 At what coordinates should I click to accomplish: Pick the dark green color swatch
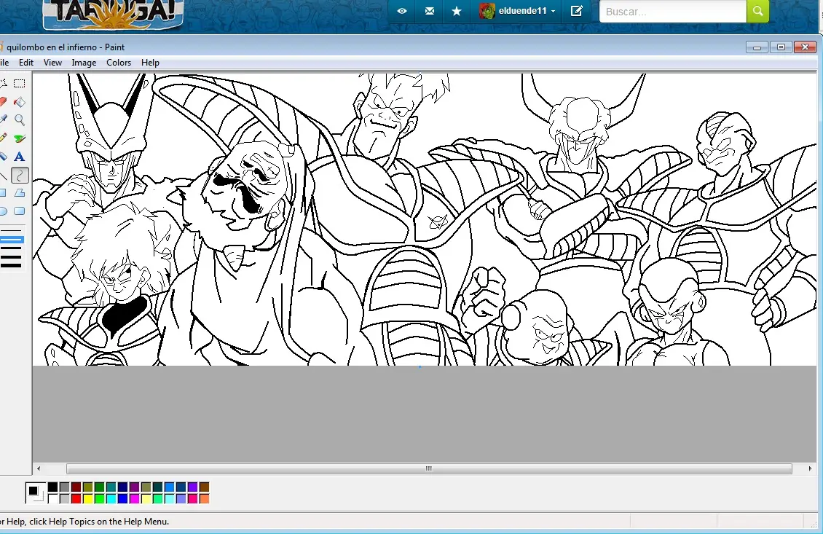pyautogui.click(x=100, y=487)
